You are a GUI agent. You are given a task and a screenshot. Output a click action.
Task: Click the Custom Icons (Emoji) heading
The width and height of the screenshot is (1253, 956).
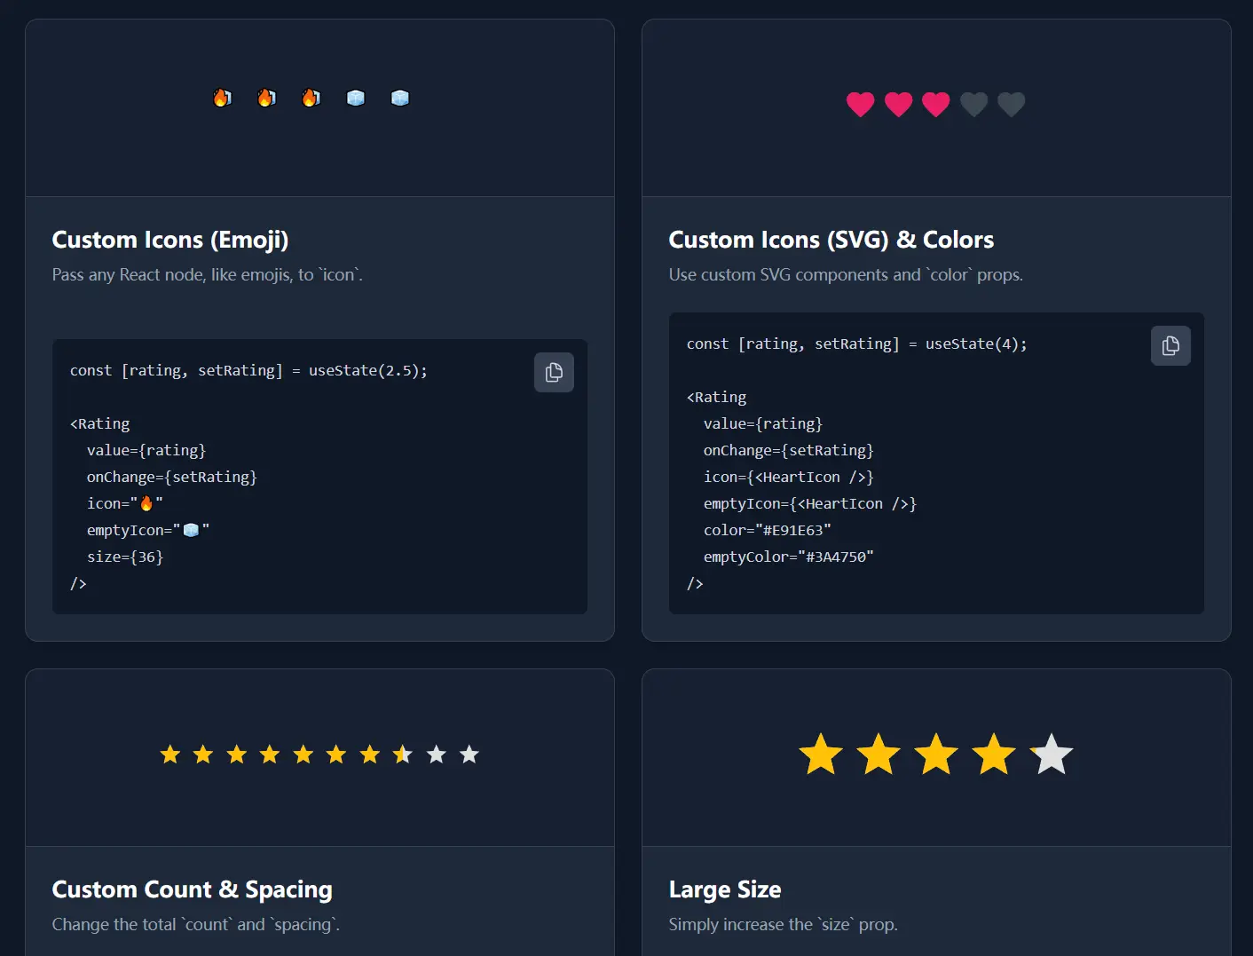click(170, 240)
